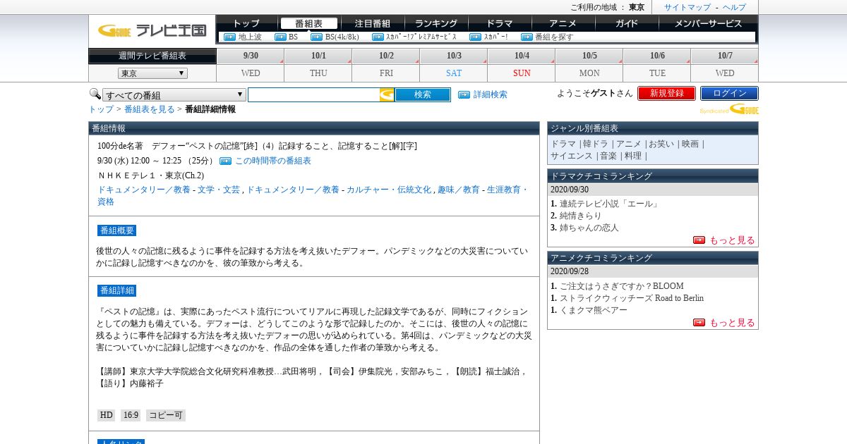The width and height of the screenshot is (847, 444).
Task: Select the 番組表 navigation tab
Action: [x=308, y=23]
